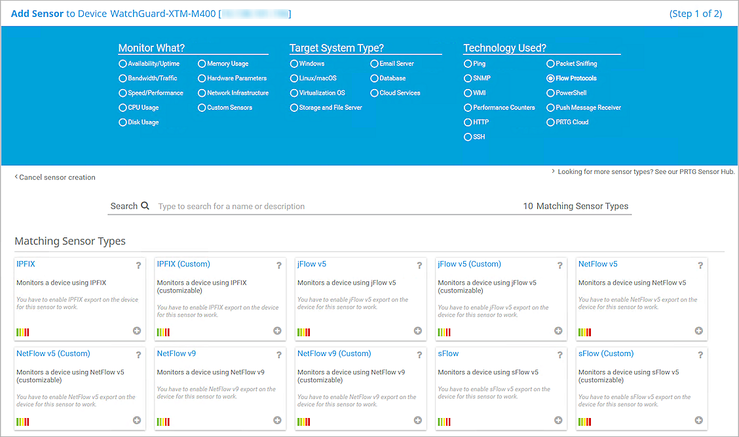Screen dimensions: 739x437
Task: Add NetFlow v9 (Custom) sensor with its plus icon
Action: point(417,421)
